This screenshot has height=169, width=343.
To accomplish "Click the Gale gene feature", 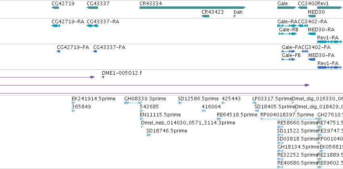I will [x=287, y=8].
